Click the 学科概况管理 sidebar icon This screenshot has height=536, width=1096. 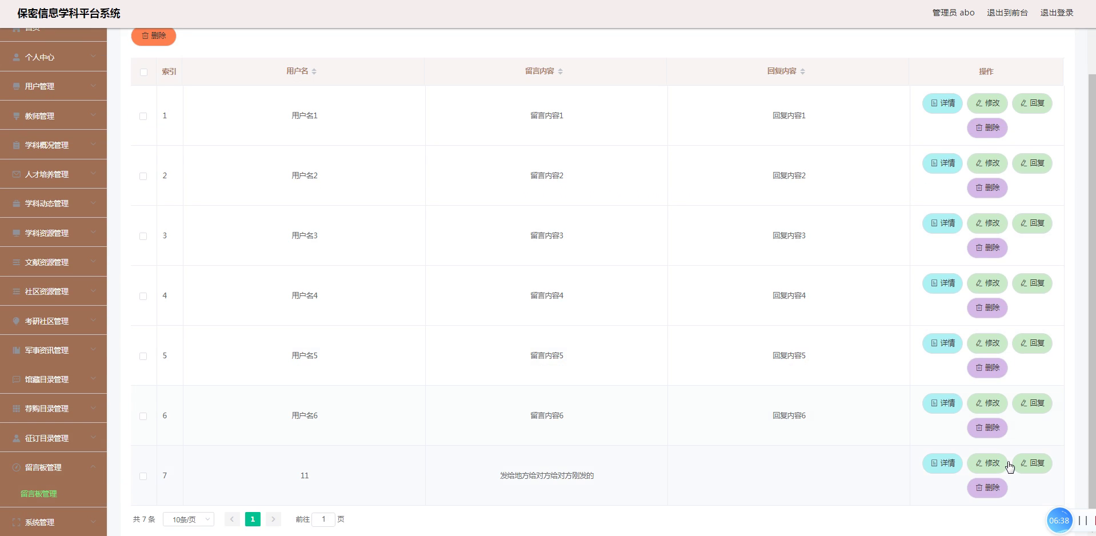(x=17, y=145)
